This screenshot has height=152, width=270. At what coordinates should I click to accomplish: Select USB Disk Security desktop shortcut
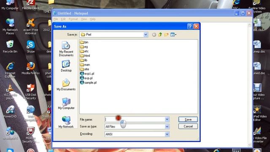(31, 92)
